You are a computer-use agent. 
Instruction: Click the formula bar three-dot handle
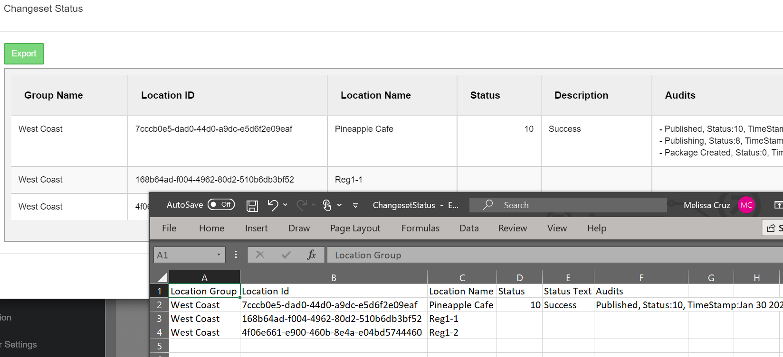coord(236,255)
